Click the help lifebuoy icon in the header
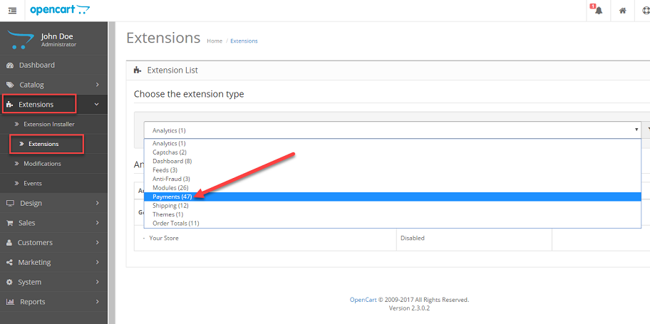This screenshot has height=324, width=650. point(646,11)
